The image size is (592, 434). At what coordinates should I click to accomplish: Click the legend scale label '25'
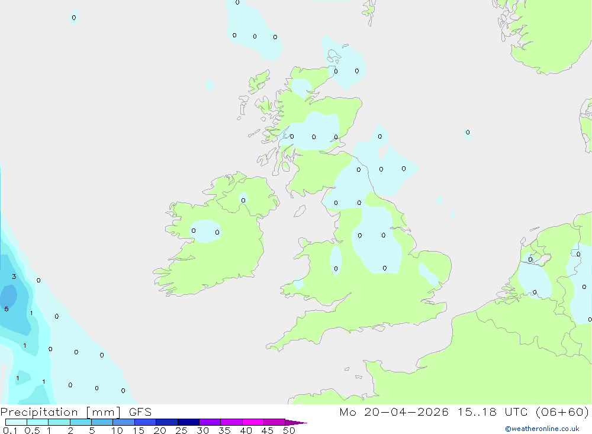181,430
